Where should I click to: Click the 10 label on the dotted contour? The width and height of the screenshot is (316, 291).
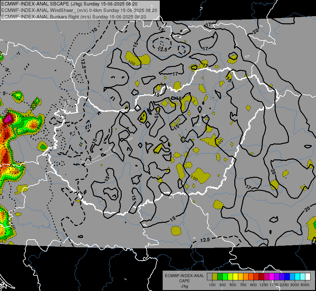(x=94, y=30)
